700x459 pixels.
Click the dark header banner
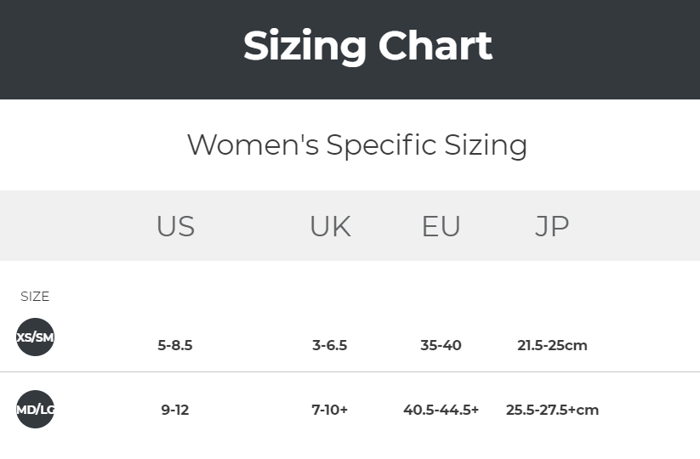[350, 49]
